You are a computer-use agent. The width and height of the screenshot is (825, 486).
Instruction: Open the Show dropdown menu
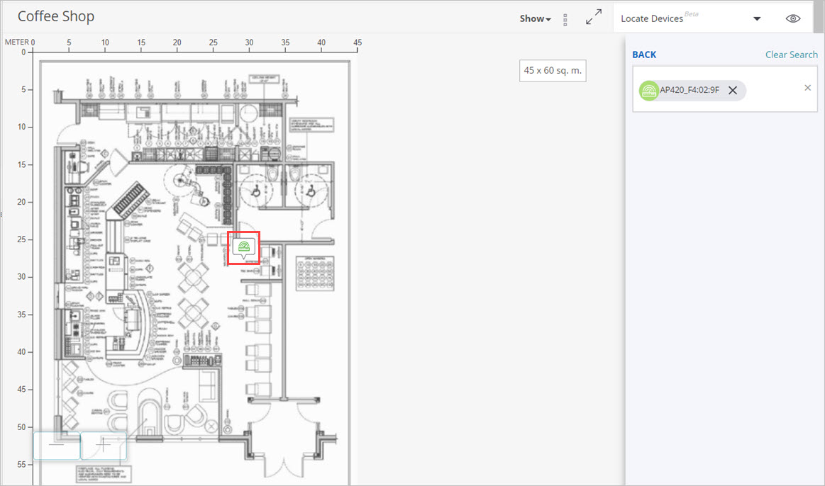(x=534, y=18)
